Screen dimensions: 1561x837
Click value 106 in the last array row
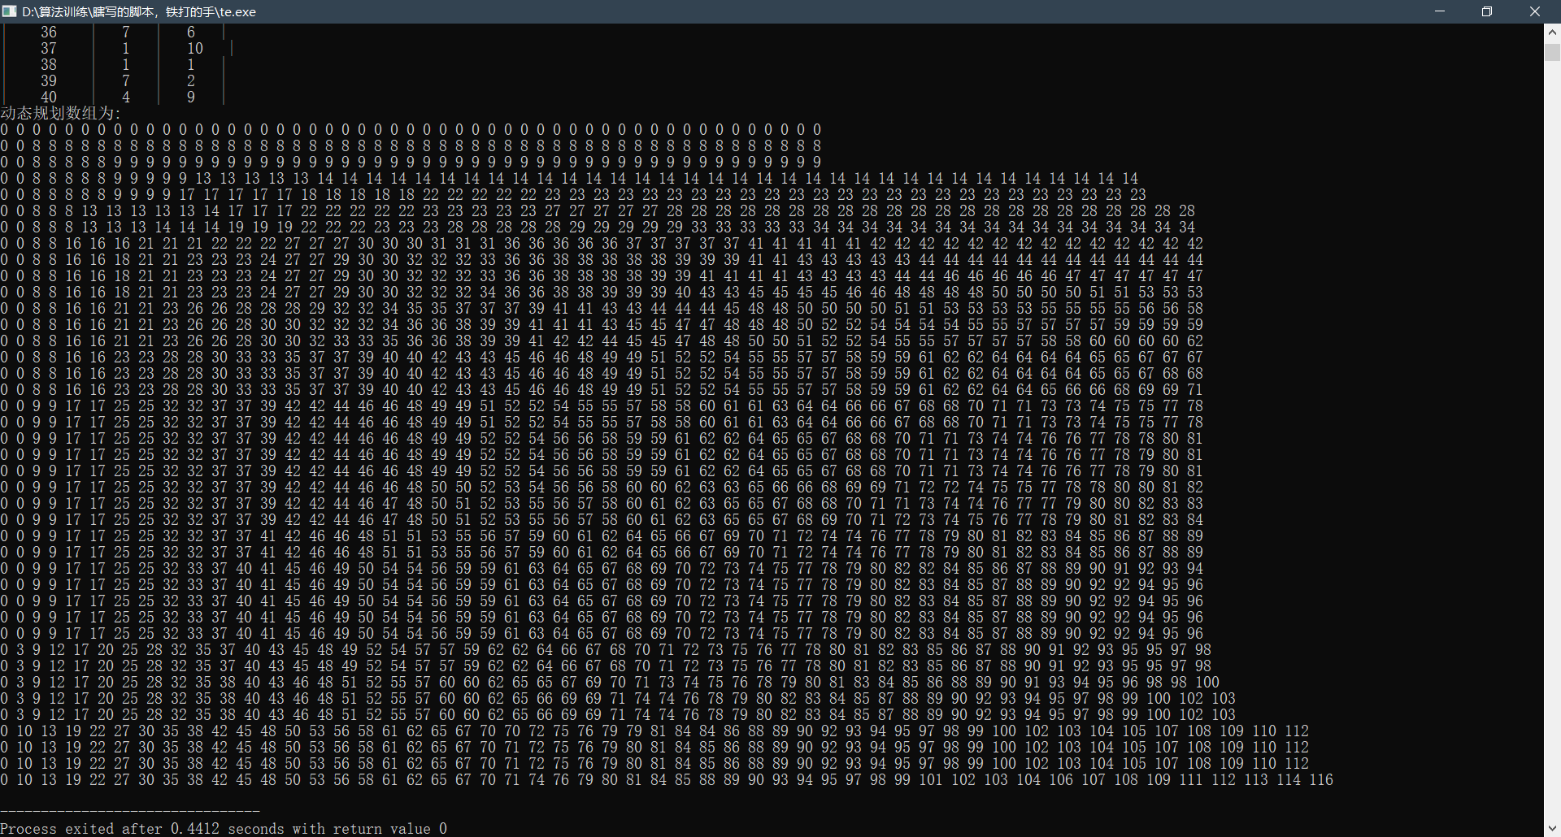coord(1060,779)
